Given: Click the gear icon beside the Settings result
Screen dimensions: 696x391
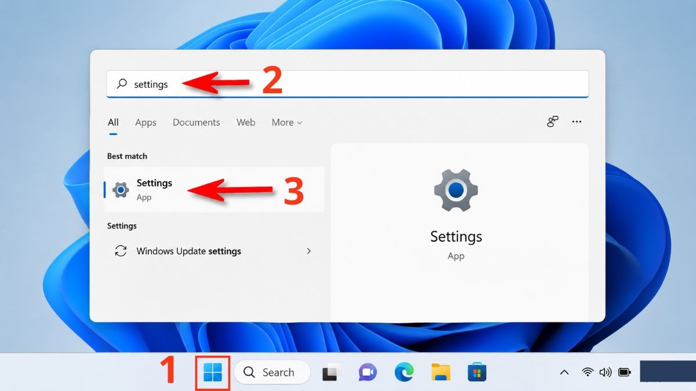Looking at the screenshot, I should click(x=121, y=189).
